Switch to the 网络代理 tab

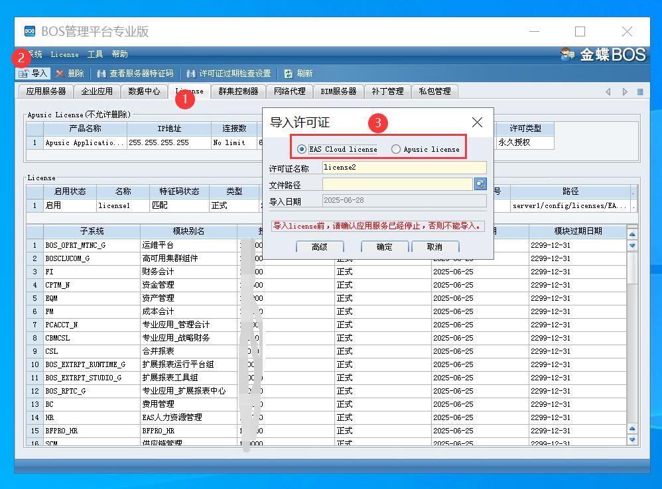289,91
